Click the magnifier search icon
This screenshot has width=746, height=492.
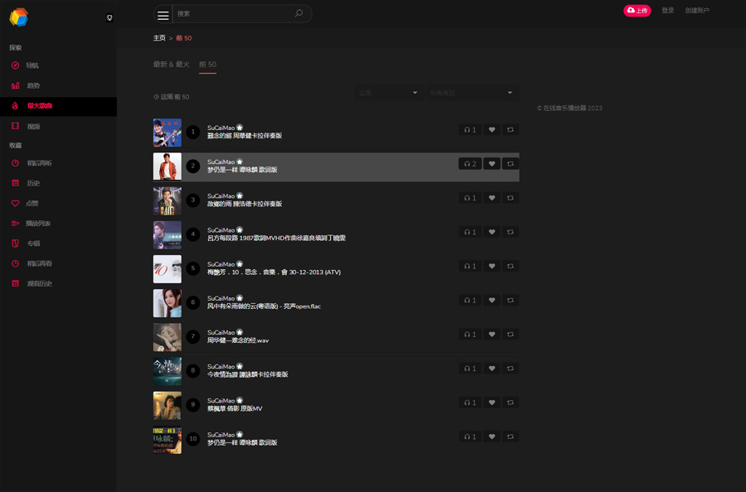point(299,13)
